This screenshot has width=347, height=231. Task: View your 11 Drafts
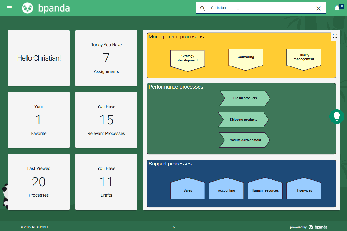pyautogui.click(x=106, y=182)
